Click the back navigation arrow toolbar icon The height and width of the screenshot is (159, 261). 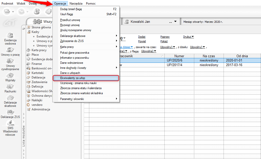coord(7,11)
